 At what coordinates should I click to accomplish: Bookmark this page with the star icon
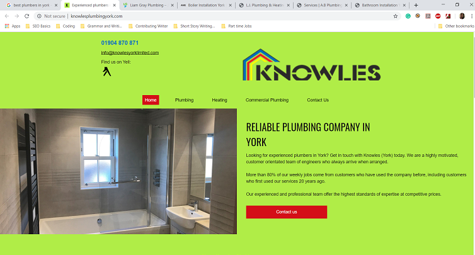[x=396, y=16]
